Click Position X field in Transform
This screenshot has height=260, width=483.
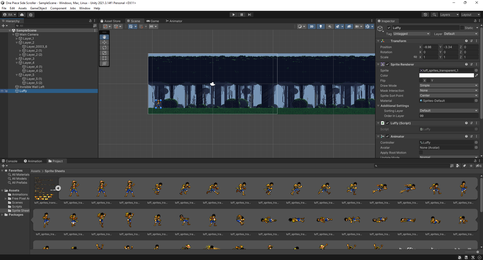click(430, 47)
